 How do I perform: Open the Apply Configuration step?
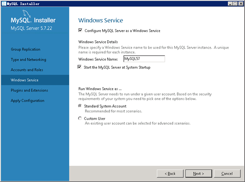[x=27, y=101]
